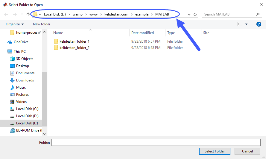Select kelidestan_folder_1 in the file list
The width and height of the screenshot is (266, 159).
[x=74, y=41]
